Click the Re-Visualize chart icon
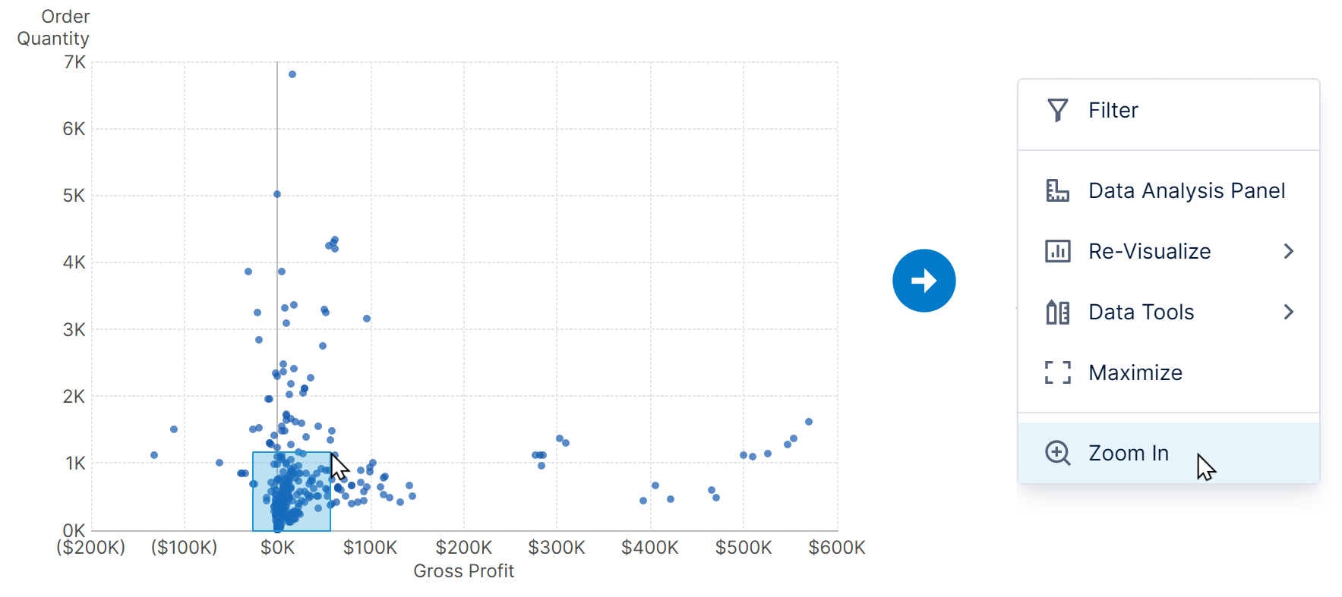The width and height of the screenshot is (1342, 597). [1057, 251]
